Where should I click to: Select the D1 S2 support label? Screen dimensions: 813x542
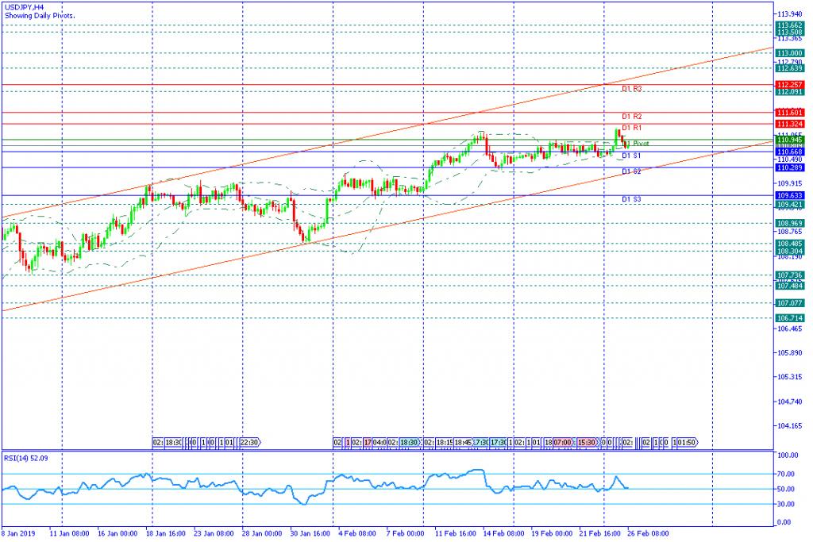click(x=631, y=171)
